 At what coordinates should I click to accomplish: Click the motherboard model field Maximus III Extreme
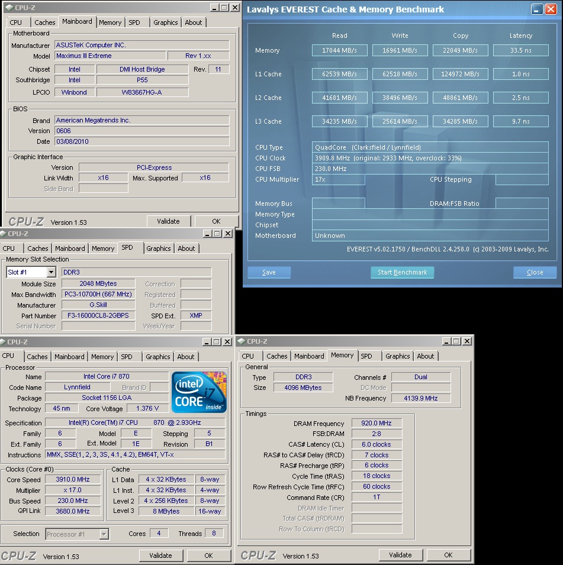110,56
